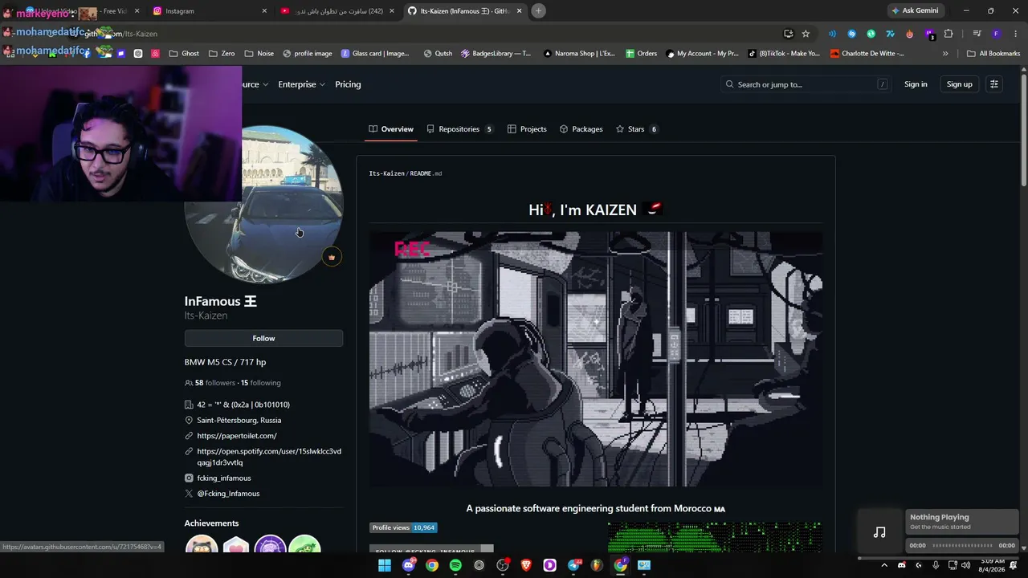Open Discord from the taskbar
The height and width of the screenshot is (578, 1028).
(408, 566)
